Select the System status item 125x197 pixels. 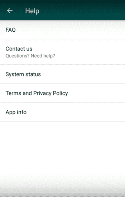(63, 74)
